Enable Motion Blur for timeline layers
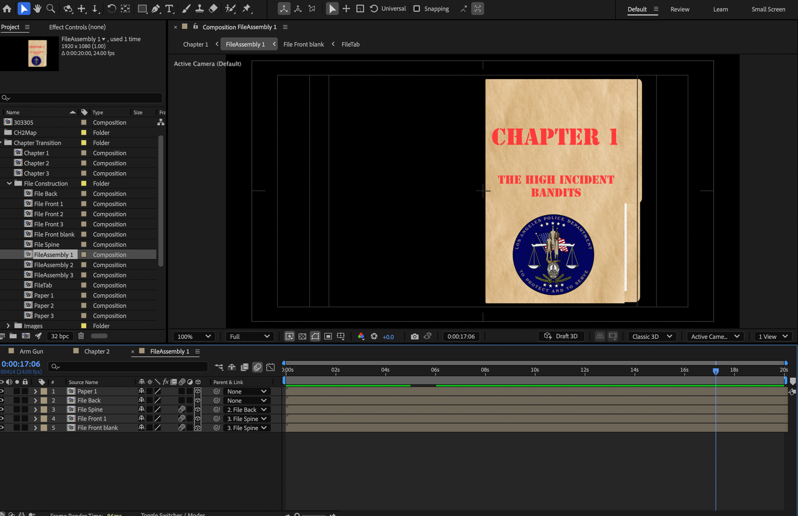Viewport: 798px width, 516px height. 257,367
